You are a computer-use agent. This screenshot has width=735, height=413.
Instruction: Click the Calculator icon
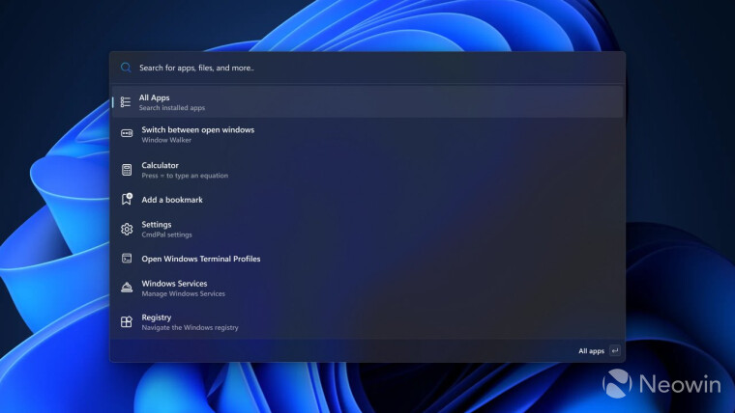(x=127, y=170)
